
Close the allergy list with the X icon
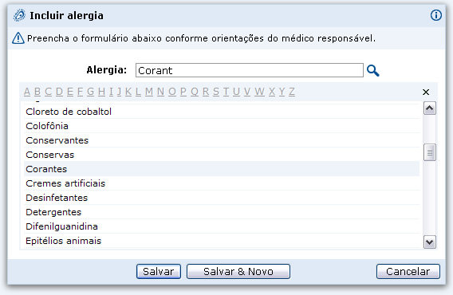tap(426, 92)
